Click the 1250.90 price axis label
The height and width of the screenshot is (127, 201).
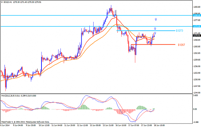pyautogui.click(x=197, y=80)
